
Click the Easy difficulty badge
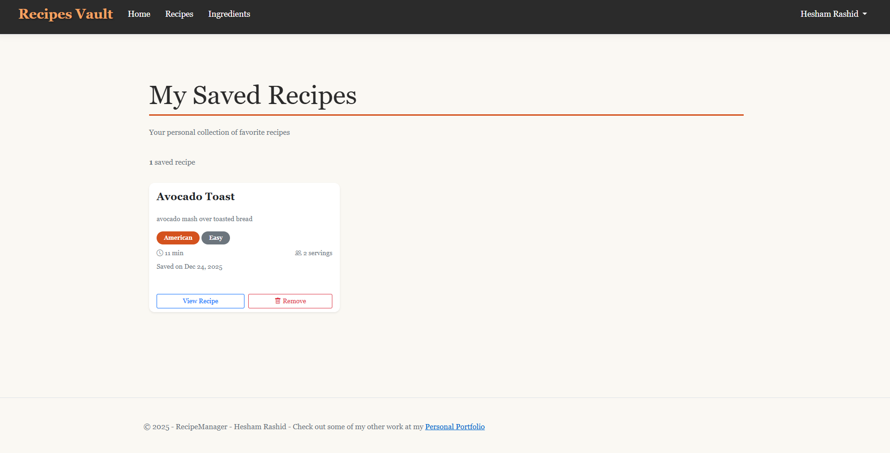215,237
